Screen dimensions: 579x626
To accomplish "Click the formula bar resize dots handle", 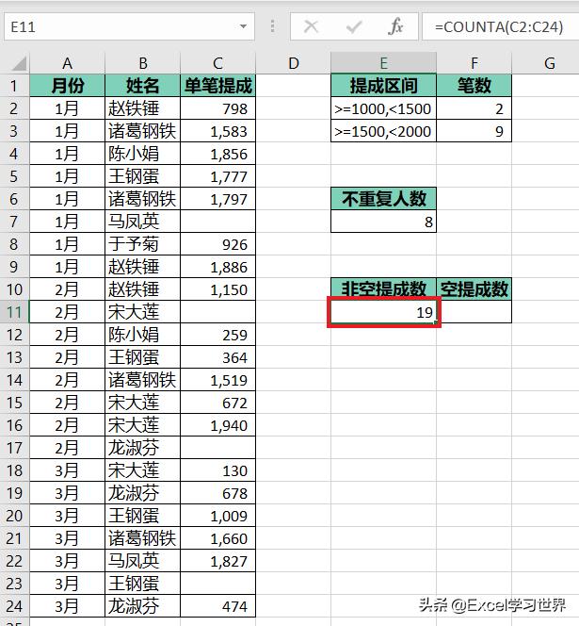I will (272, 26).
